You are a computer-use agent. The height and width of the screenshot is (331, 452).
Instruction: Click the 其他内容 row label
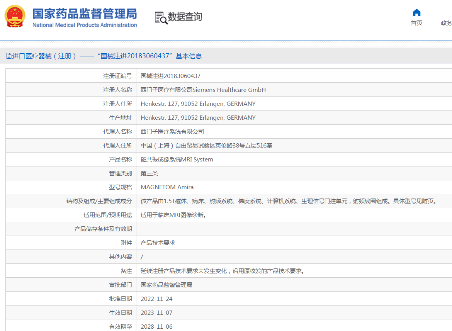(x=120, y=257)
